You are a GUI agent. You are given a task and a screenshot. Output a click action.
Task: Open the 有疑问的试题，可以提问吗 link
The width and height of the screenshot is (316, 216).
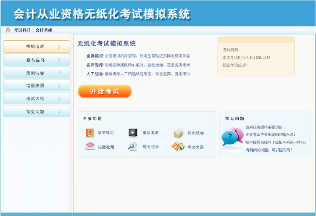(x=269, y=150)
